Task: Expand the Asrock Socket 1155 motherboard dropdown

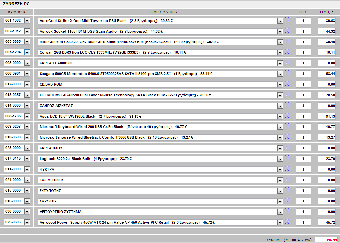Action: pos(280,32)
